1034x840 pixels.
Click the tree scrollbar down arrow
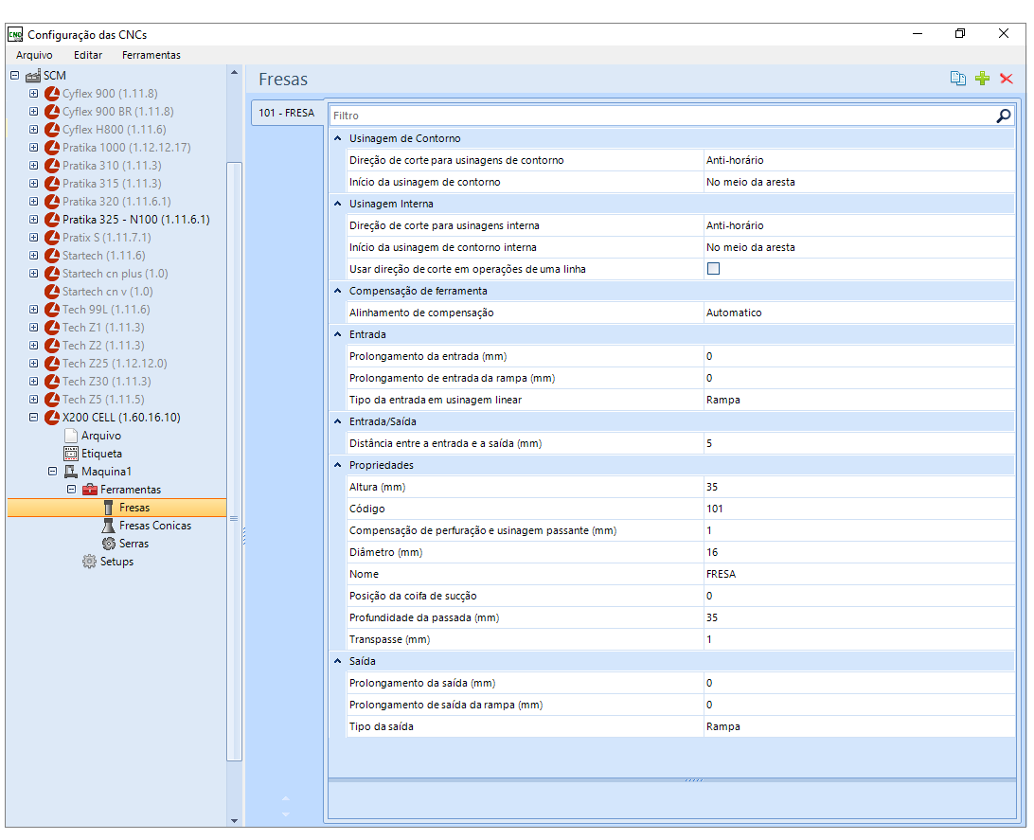click(x=234, y=820)
